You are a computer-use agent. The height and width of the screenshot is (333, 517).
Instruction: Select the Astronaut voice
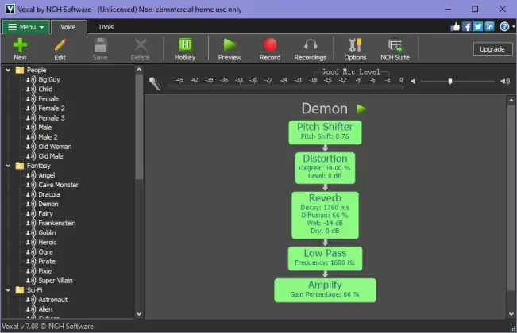pyautogui.click(x=52, y=300)
